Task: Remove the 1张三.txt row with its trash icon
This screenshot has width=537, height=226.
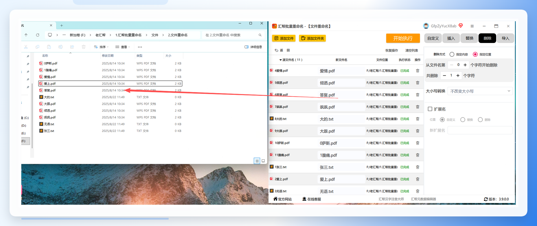Action: point(418,167)
